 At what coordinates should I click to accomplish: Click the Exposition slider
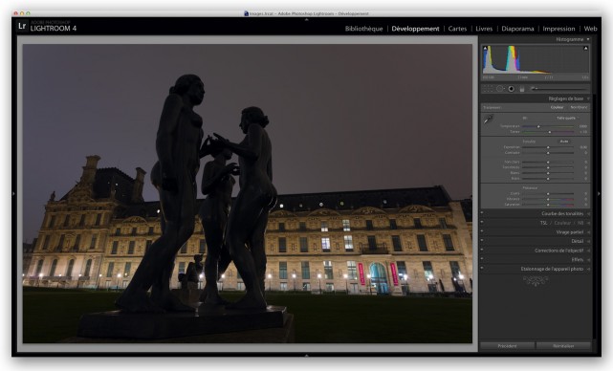click(x=548, y=147)
